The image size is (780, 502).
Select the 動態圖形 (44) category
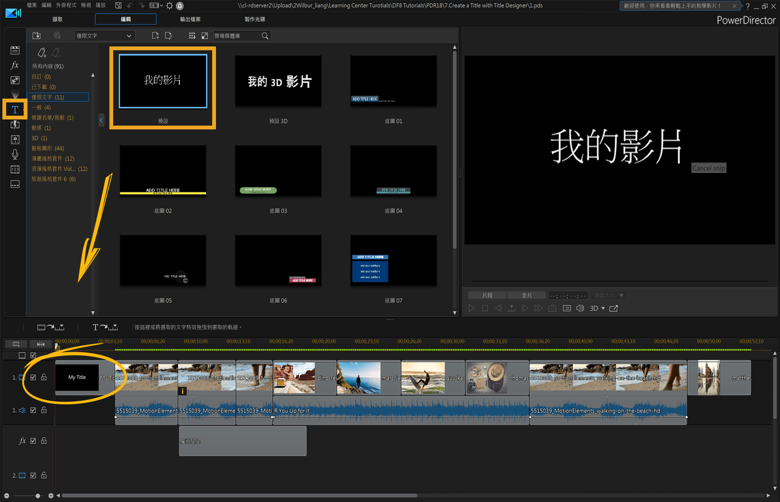pos(48,148)
